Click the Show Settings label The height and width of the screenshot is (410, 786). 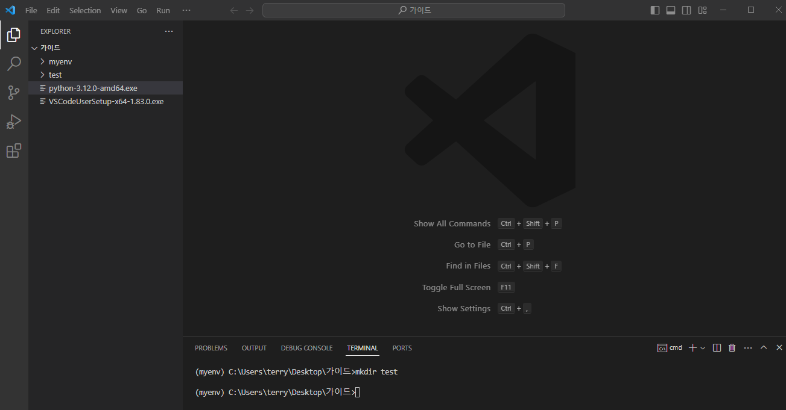tap(464, 308)
